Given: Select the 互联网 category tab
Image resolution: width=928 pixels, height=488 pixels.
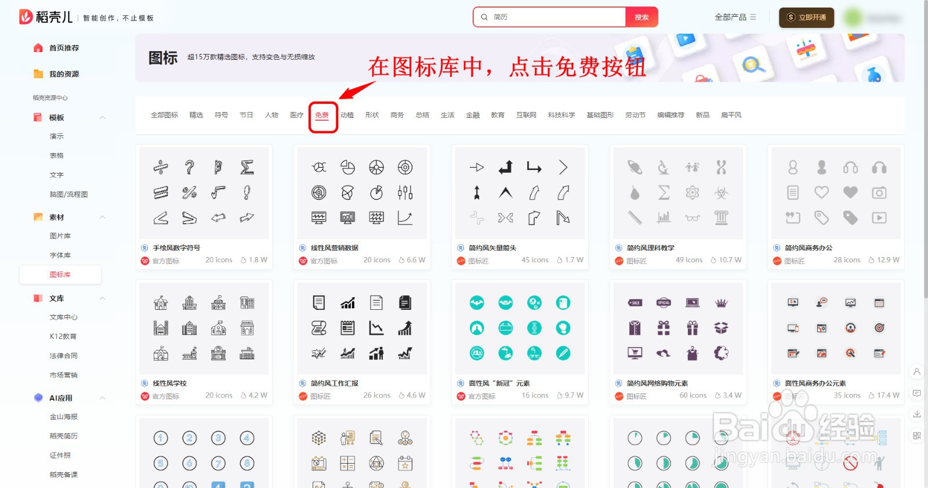Looking at the screenshot, I should click(x=526, y=115).
